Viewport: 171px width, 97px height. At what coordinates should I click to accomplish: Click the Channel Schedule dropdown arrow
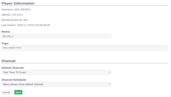point(110,84)
